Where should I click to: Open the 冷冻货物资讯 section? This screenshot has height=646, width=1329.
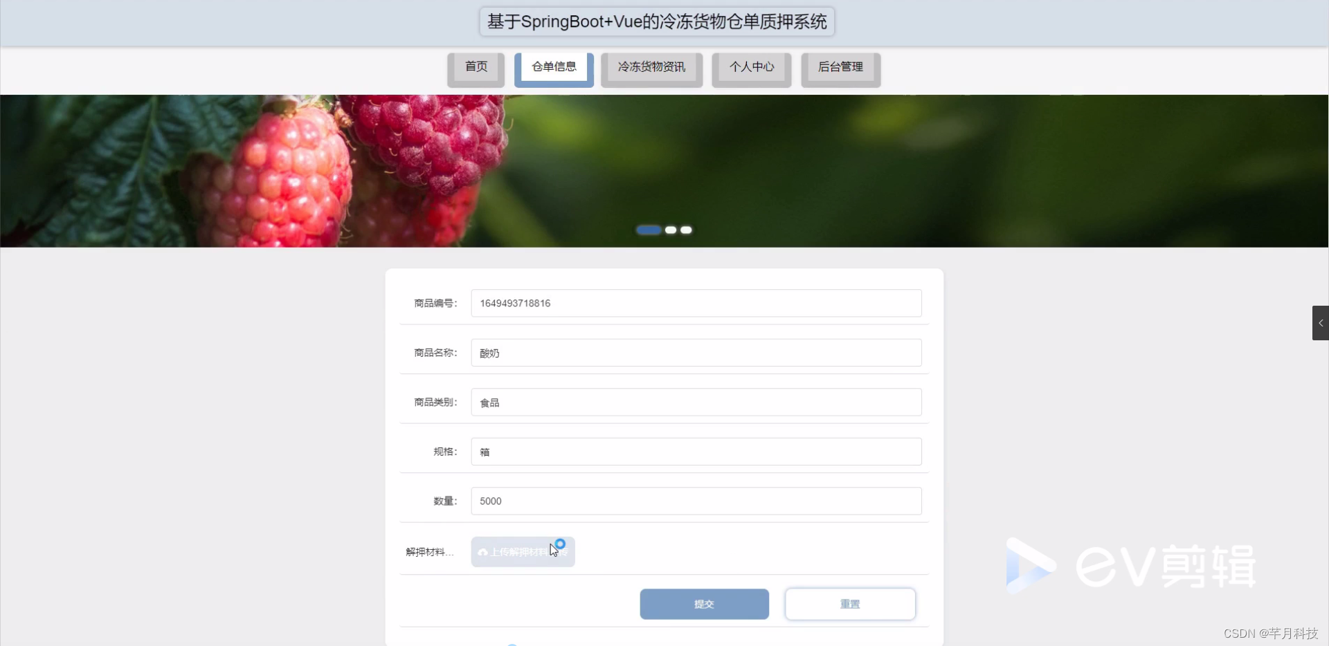(651, 67)
